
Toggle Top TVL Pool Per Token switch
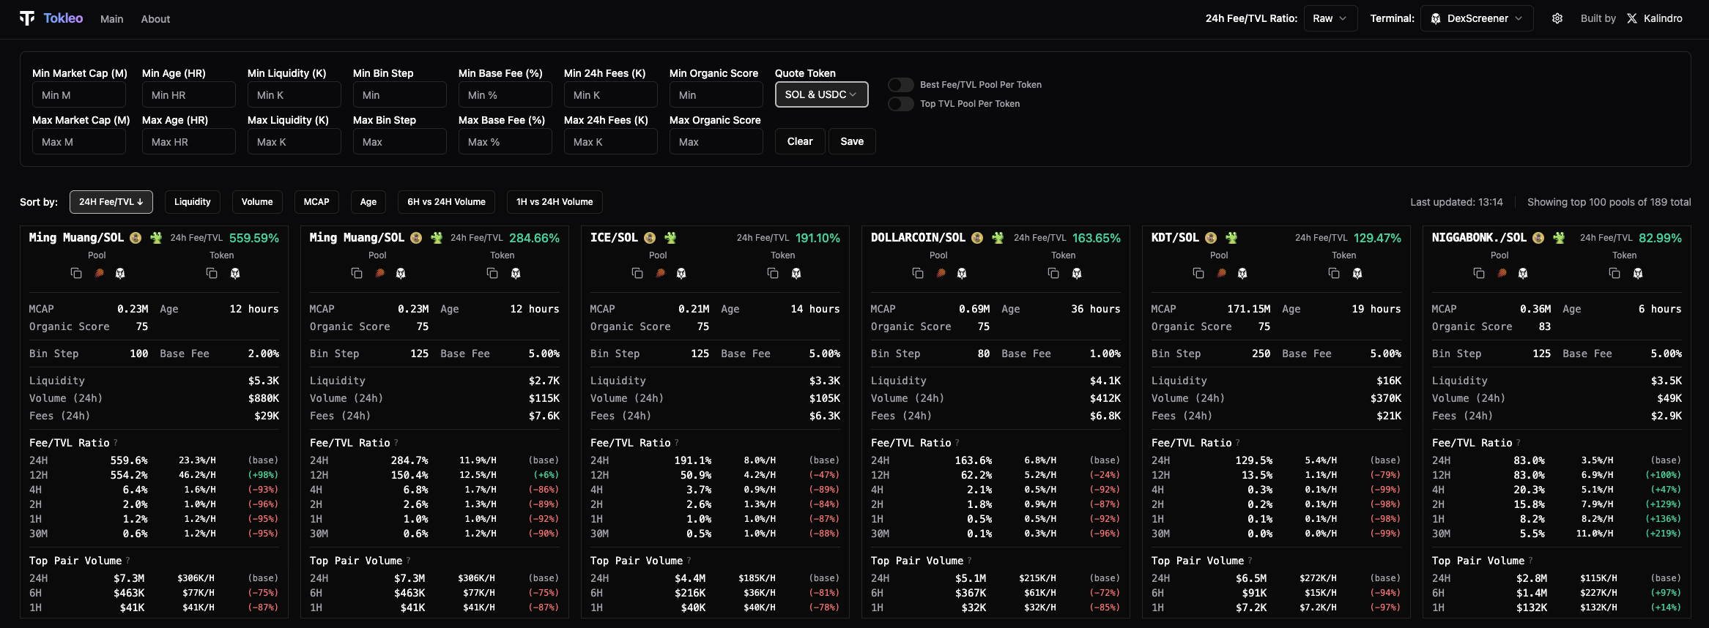[x=901, y=104]
